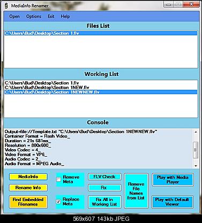
Task: Click the Audio Codec = 2 line
Action: (x=23, y=159)
